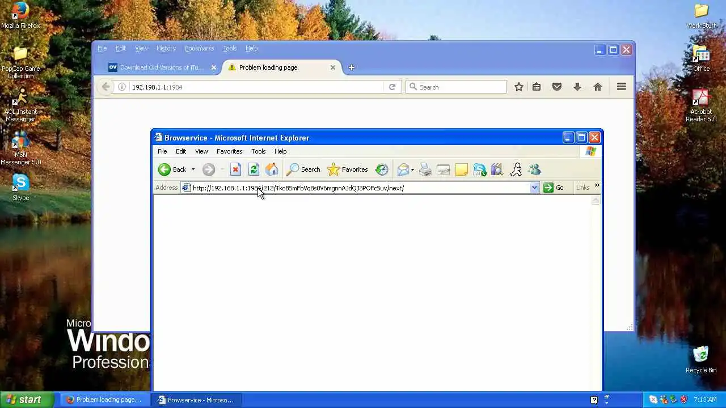This screenshot has height=408, width=726.
Task: Switch to Download Old Versions of iTunes tab
Action: click(x=156, y=67)
